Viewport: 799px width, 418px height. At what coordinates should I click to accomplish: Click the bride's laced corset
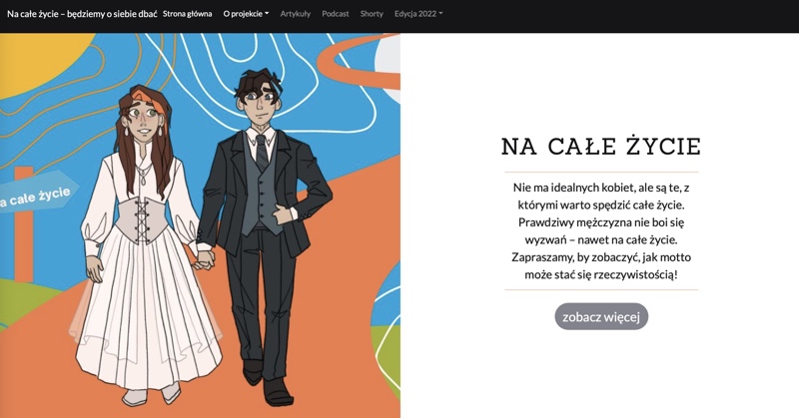point(140,219)
